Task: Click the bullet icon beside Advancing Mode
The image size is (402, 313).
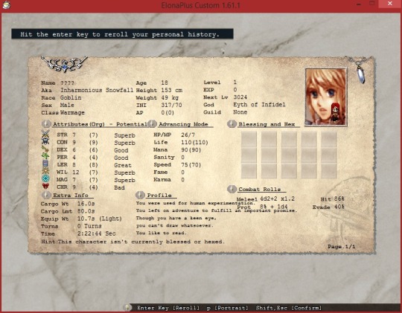Action: pyautogui.click(x=152, y=124)
